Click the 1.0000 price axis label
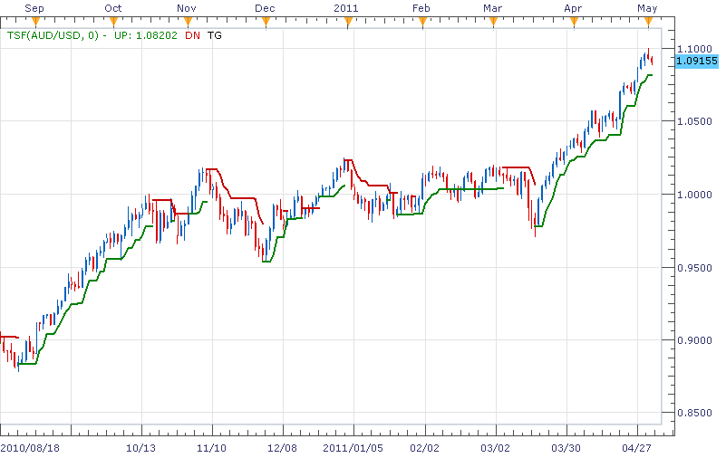 (694, 195)
